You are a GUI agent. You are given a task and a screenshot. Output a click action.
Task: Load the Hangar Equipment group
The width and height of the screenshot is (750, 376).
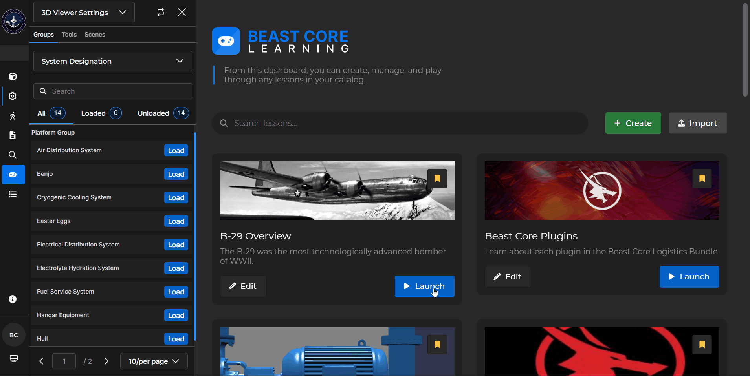click(x=176, y=315)
